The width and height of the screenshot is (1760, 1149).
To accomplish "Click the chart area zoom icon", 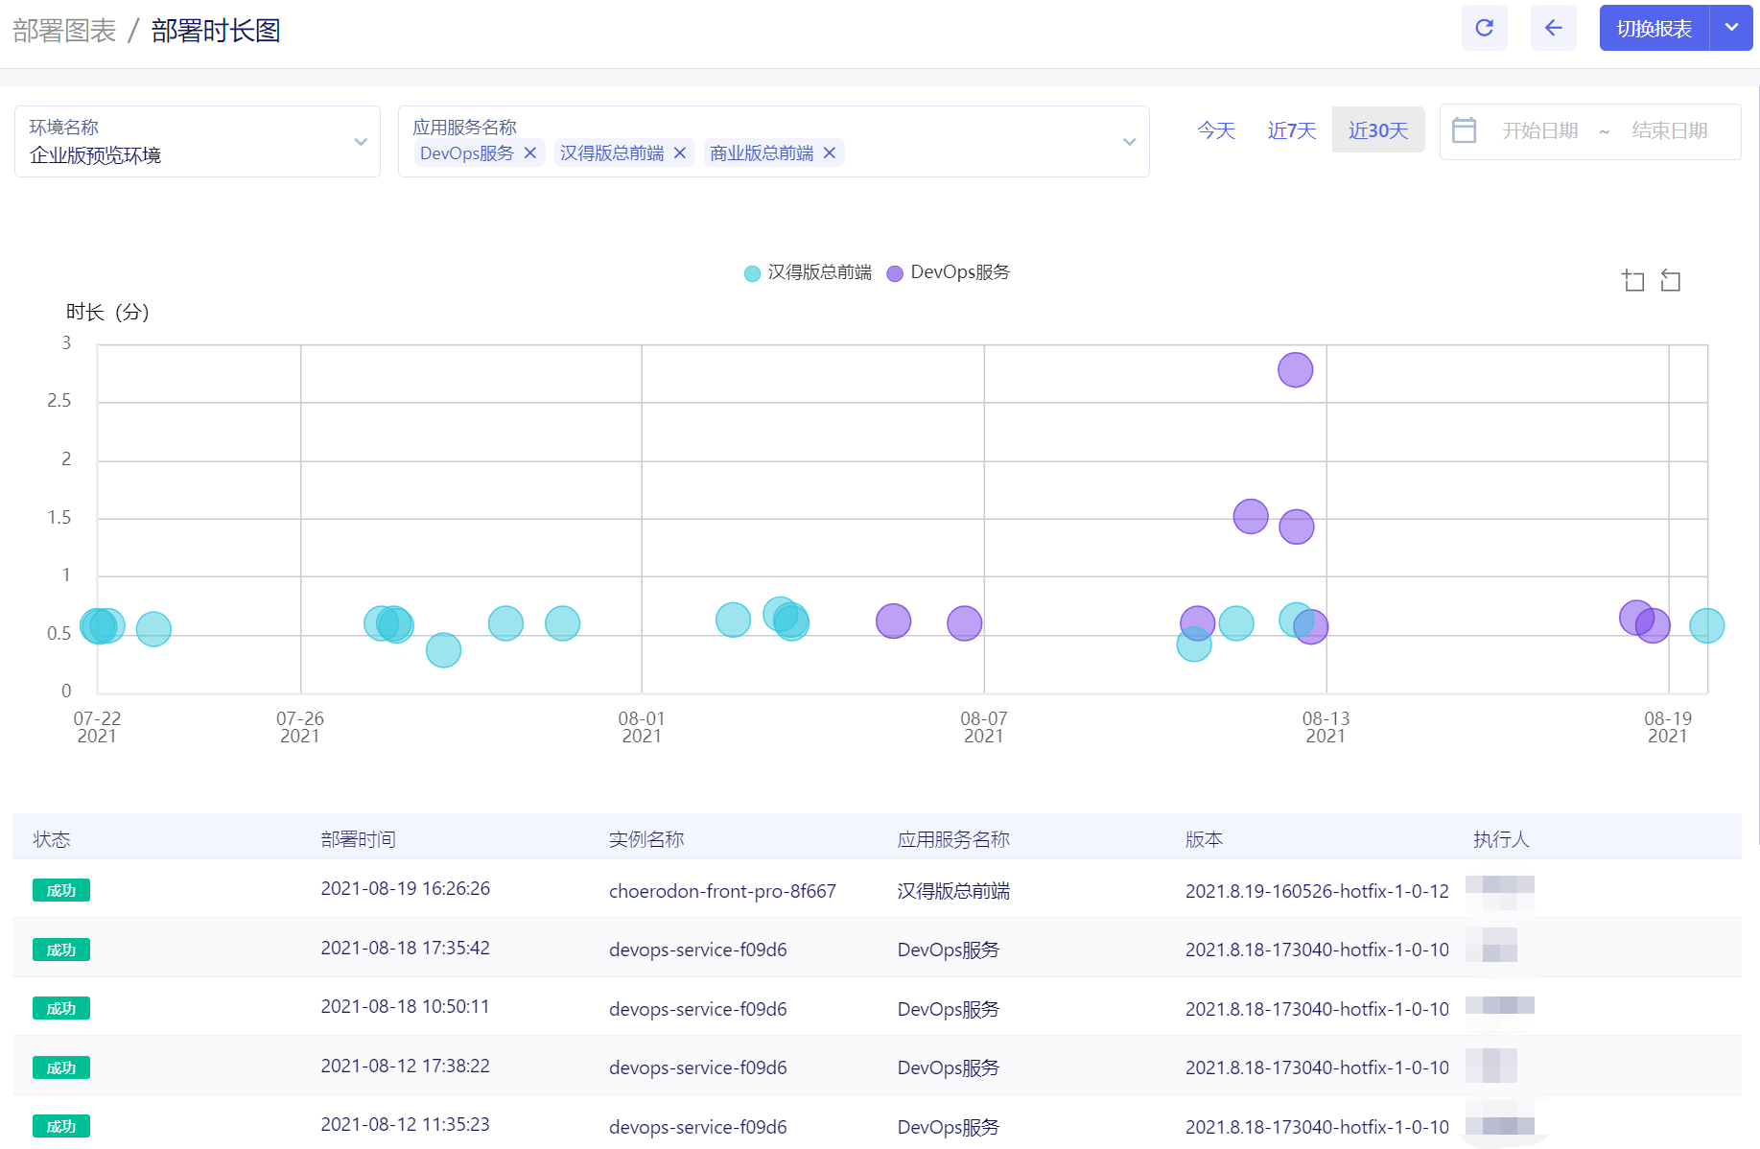I will (1633, 280).
